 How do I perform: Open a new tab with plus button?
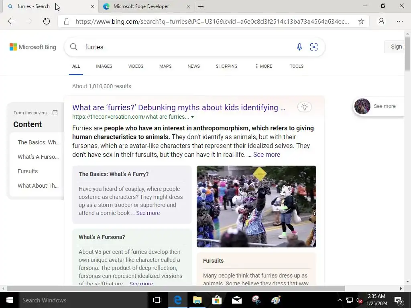(x=201, y=6)
